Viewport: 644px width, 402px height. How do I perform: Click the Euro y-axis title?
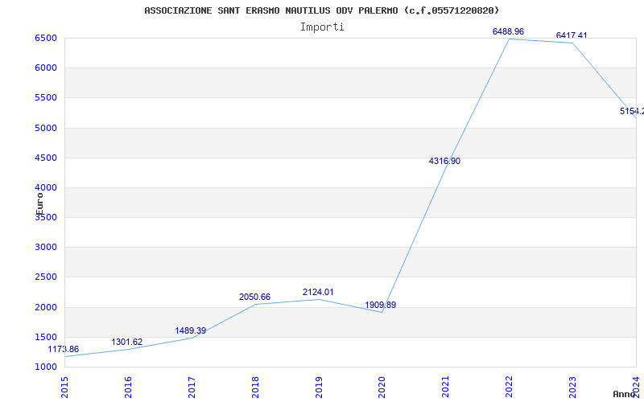[39, 204]
